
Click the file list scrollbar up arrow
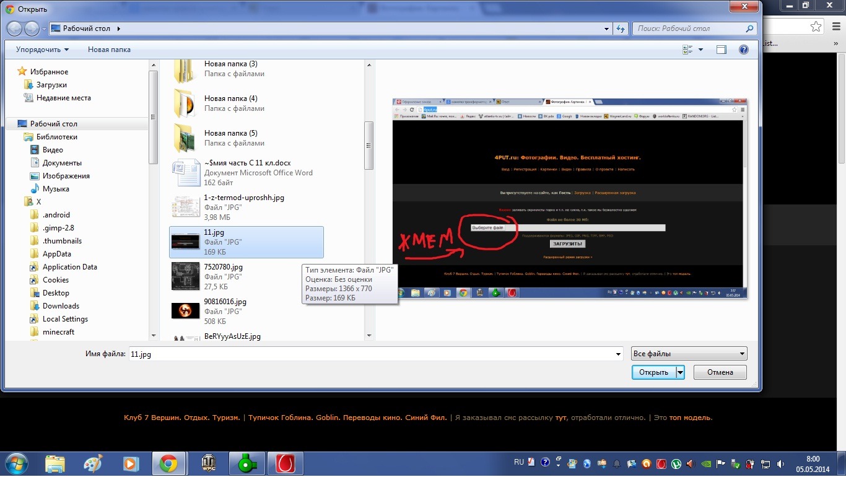point(369,64)
